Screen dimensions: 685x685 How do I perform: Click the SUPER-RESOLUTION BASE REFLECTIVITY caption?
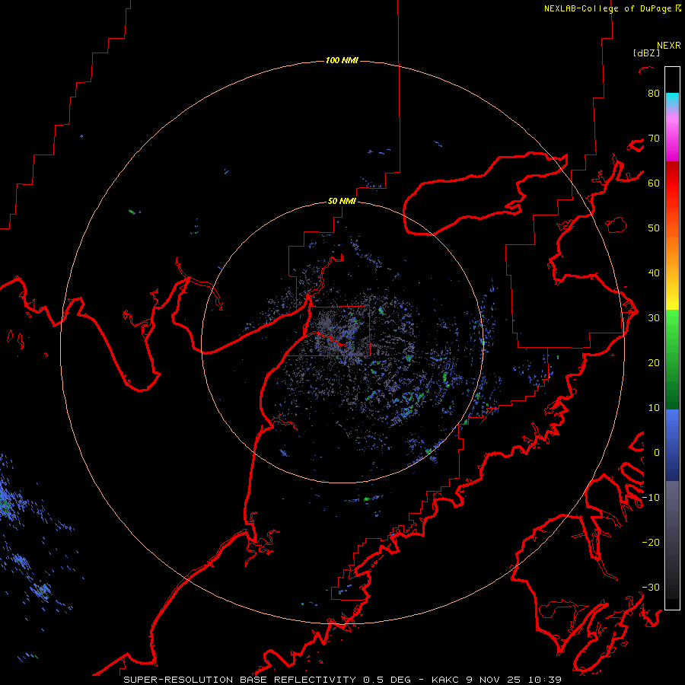tap(239, 680)
